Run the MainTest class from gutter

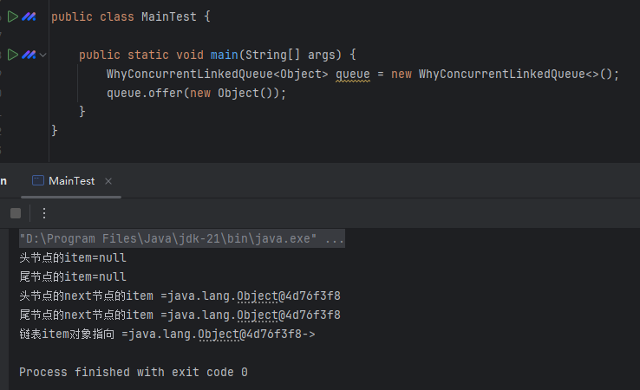(13, 16)
